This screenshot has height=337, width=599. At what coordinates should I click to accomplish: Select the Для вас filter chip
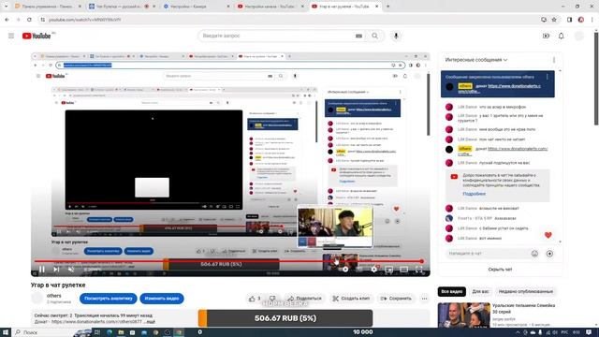pos(480,291)
